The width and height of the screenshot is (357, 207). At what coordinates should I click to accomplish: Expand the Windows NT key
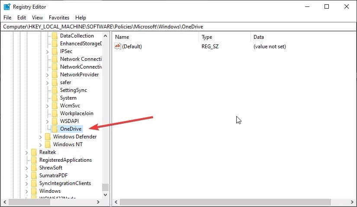click(41, 145)
